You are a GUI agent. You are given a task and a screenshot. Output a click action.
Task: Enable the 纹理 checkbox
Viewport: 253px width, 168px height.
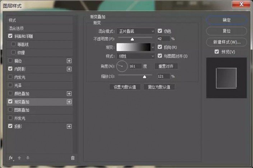(x=13, y=53)
